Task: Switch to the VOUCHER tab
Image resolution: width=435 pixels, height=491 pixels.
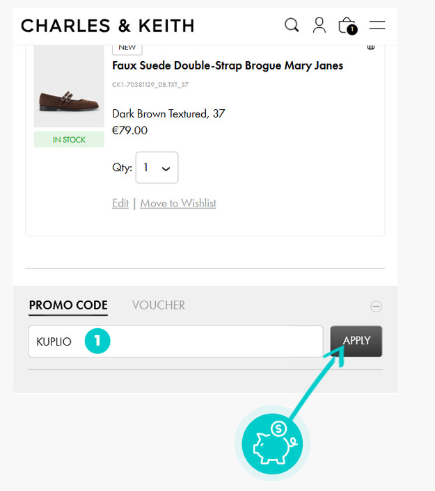Action: (159, 305)
